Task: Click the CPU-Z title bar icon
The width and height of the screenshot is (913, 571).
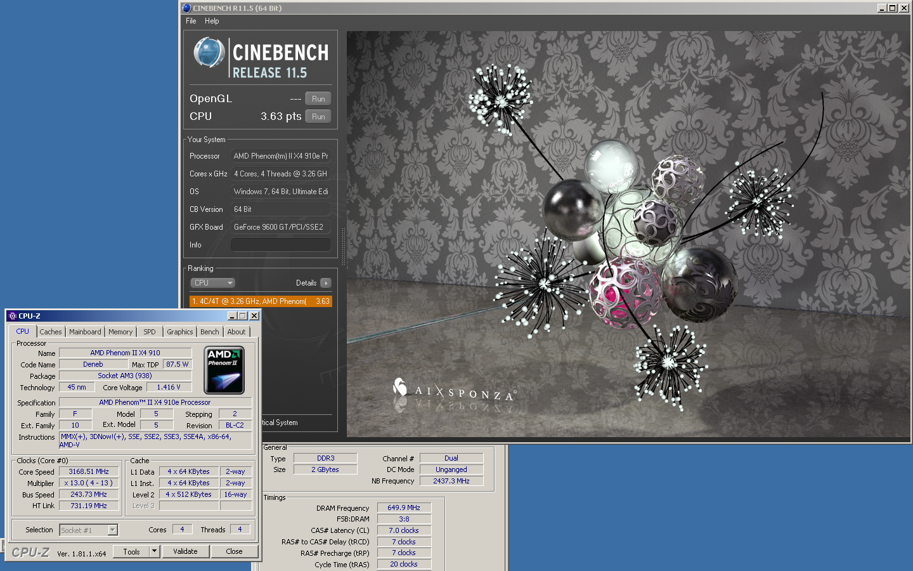Action: (x=12, y=316)
